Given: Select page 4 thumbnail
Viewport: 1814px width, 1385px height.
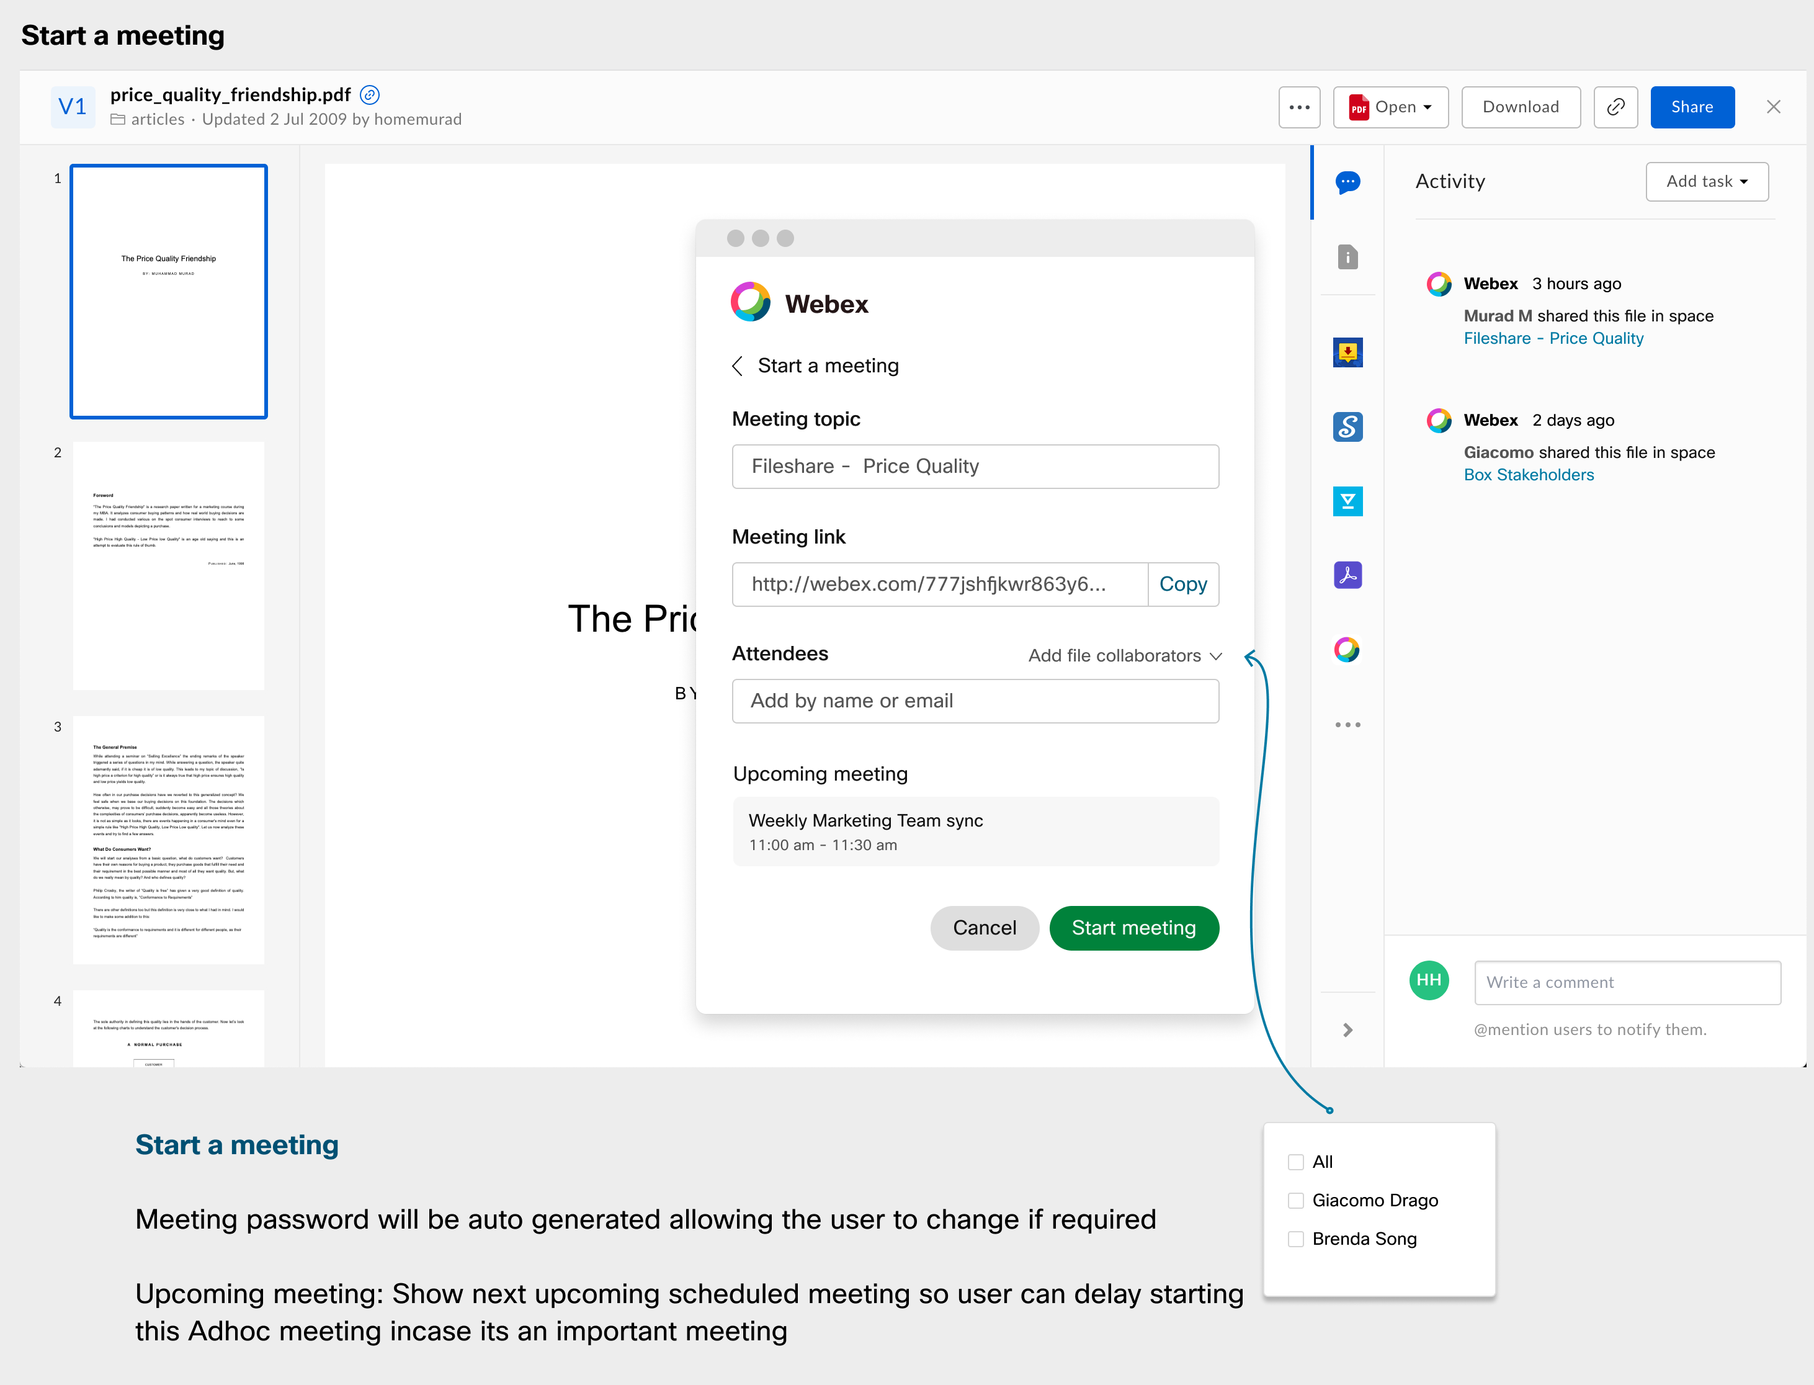Looking at the screenshot, I should [x=169, y=1029].
